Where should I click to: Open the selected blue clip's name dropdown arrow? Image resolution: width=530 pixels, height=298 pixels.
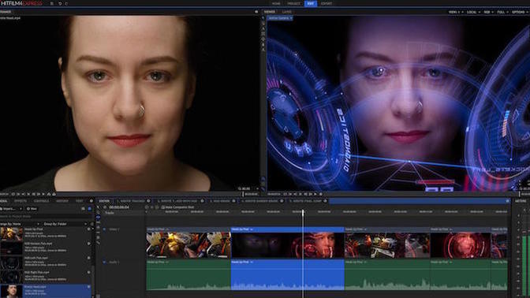[x=252, y=229]
